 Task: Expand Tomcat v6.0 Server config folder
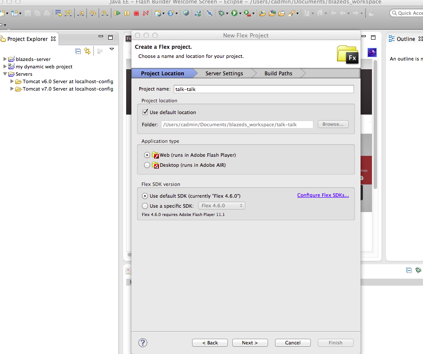click(x=12, y=81)
